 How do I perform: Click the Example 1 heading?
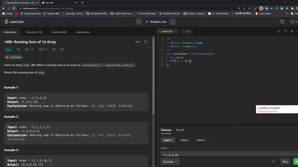click(11, 88)
